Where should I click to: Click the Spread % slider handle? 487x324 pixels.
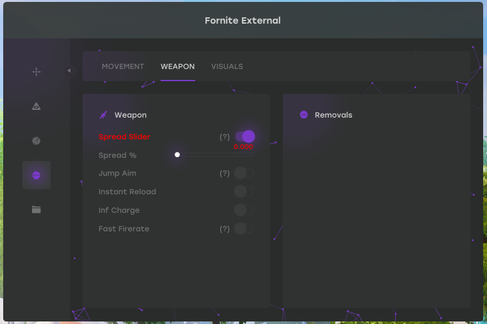(177, 155)
